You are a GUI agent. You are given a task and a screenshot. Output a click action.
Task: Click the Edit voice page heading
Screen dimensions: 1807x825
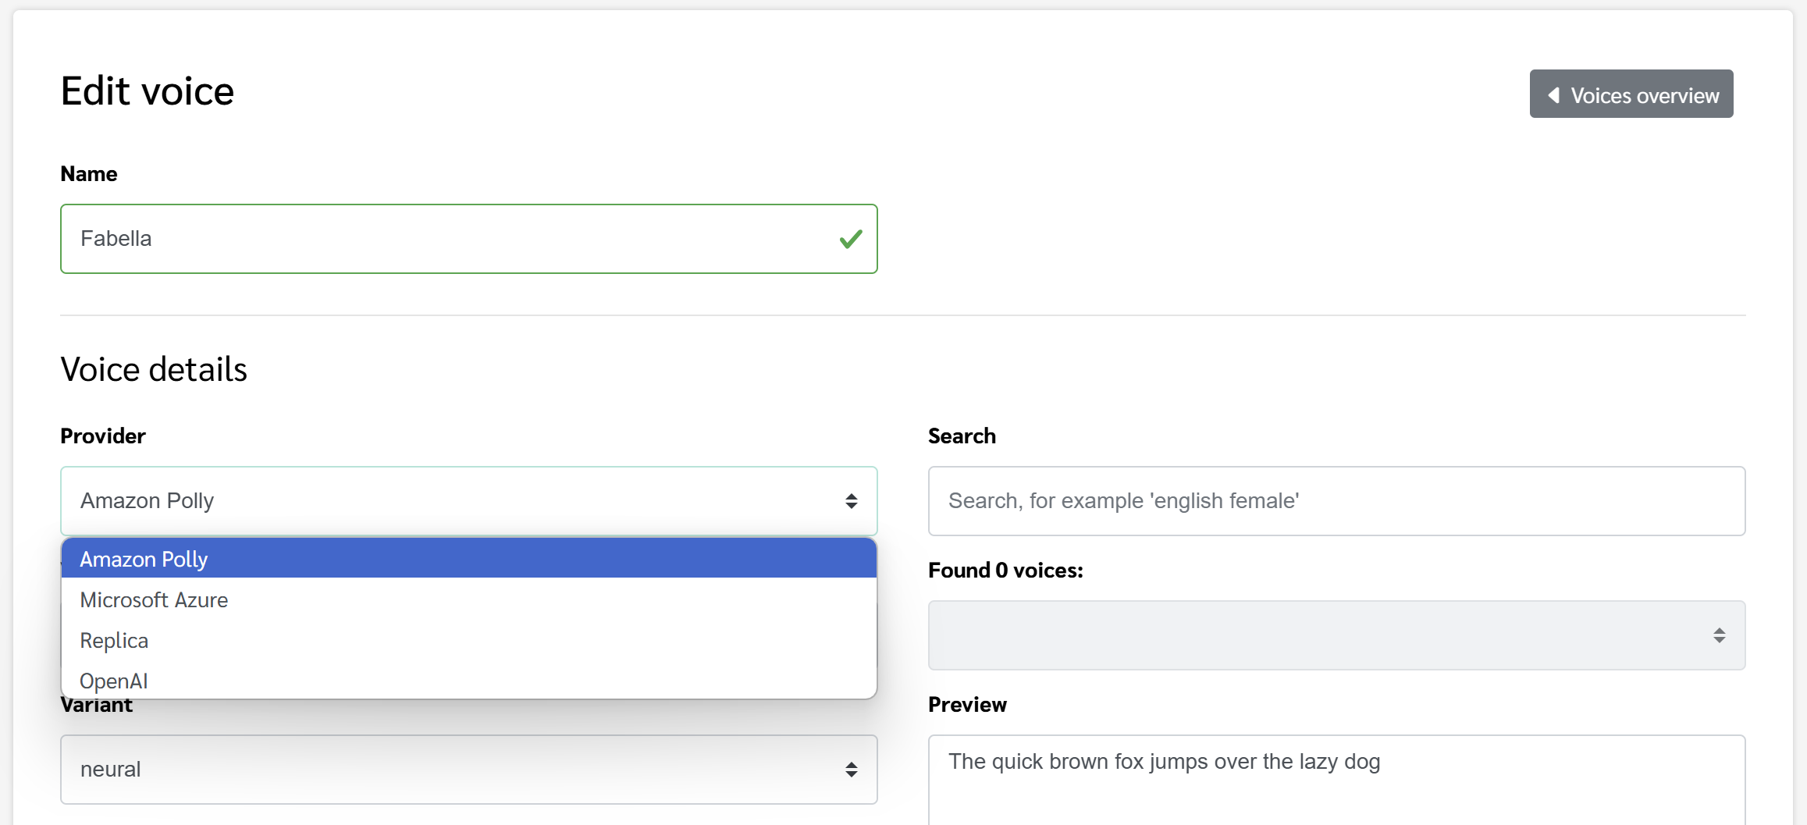pos(148,91)
